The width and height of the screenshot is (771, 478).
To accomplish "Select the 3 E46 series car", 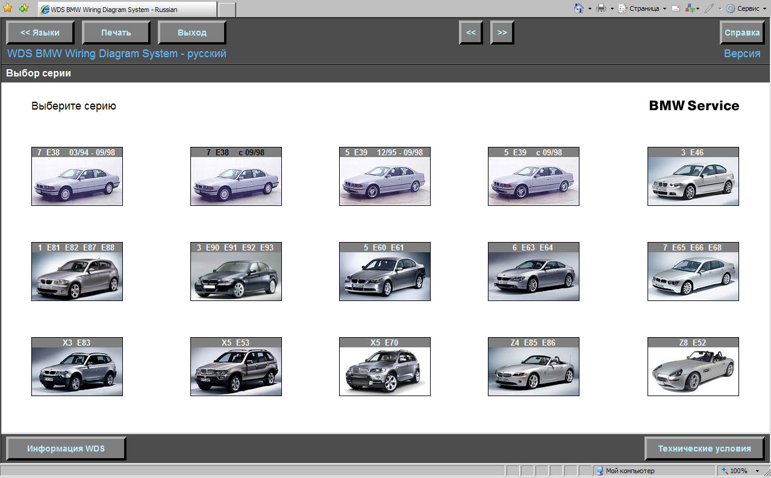I will pyautogui.click(x=693, y=176).
